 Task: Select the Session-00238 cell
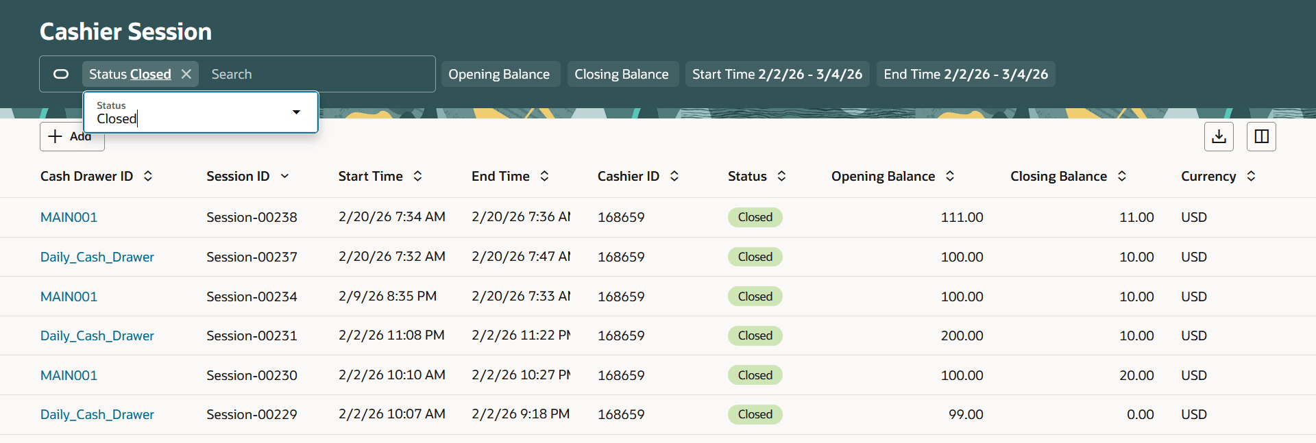click(x=252, y=217)
